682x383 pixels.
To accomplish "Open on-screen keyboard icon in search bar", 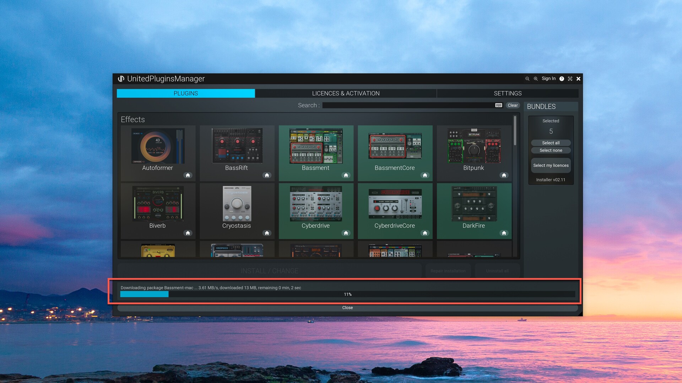I will tap(499, 105).
